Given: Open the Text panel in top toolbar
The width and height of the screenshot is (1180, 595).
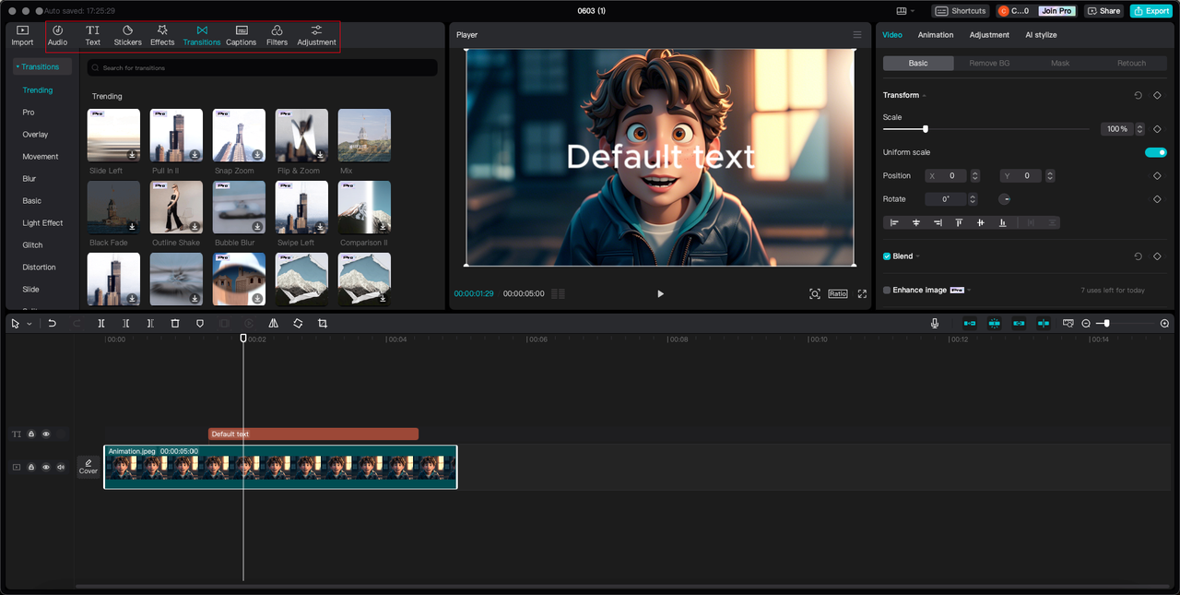Looking at the screenshot, I should click(93, 36).
